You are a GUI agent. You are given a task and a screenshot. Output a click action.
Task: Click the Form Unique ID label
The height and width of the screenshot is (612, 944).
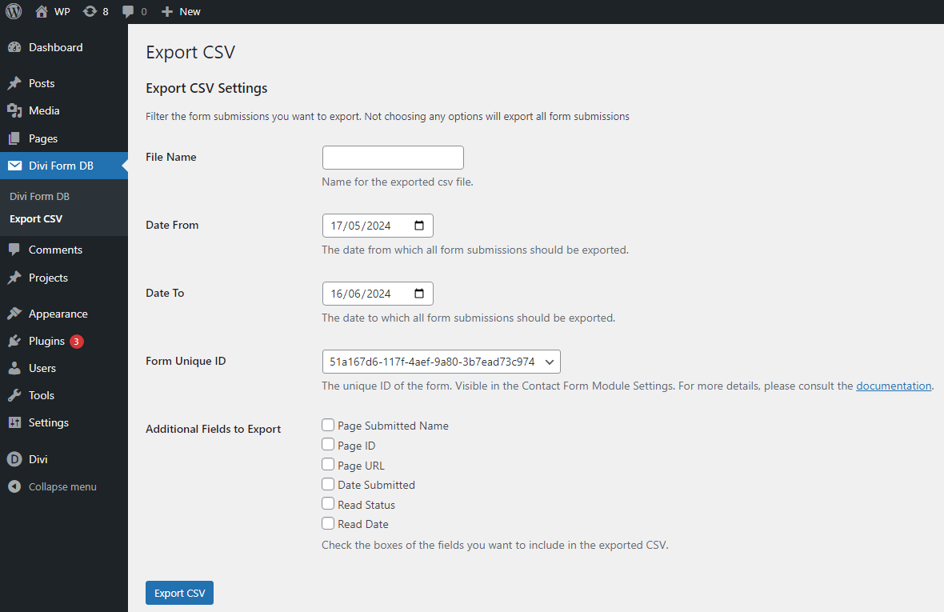(x=186, y=361)
